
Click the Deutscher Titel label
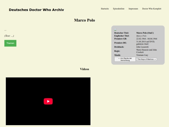tap(121, 33)
